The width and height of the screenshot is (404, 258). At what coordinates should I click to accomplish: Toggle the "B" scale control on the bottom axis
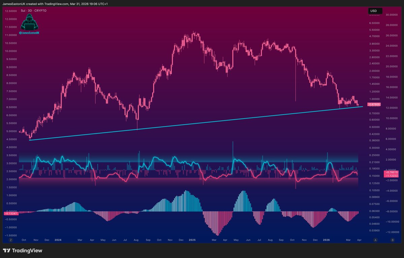pyautogui.click(x=392, y=240)
